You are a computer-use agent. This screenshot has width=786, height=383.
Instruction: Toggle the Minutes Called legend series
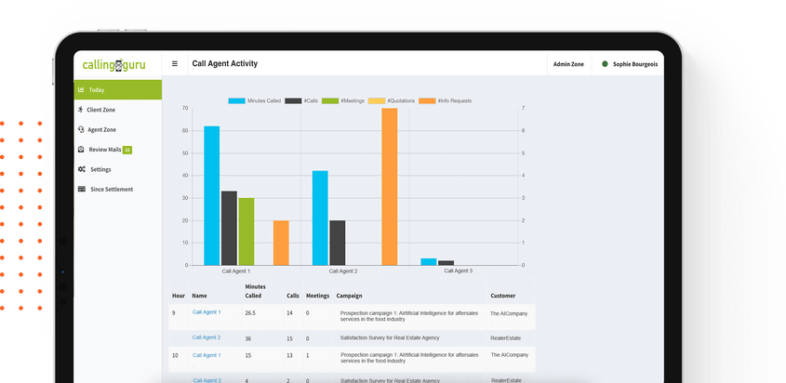pos(257,100)
